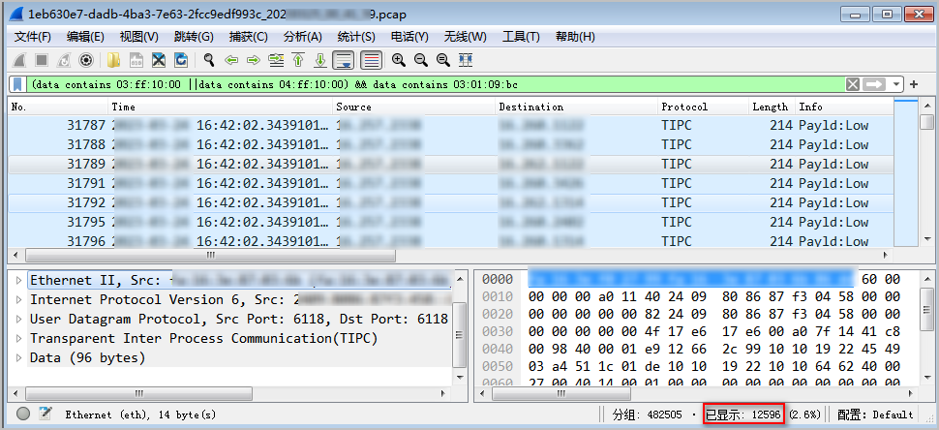Apply the display filter arrow
Viewport: 939px width, 430px height.
point(874,84)
